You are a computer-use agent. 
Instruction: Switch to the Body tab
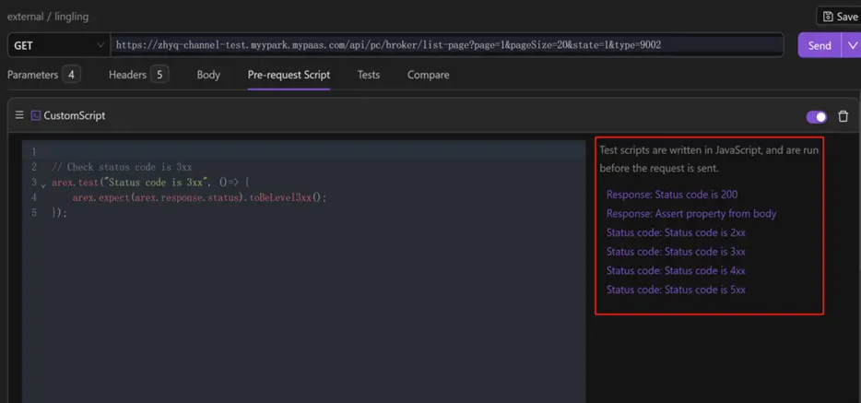[x=208, y=75]
